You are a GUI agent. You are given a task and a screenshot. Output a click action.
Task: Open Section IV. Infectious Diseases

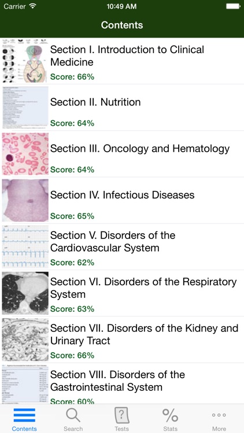(x=122, y=200)
